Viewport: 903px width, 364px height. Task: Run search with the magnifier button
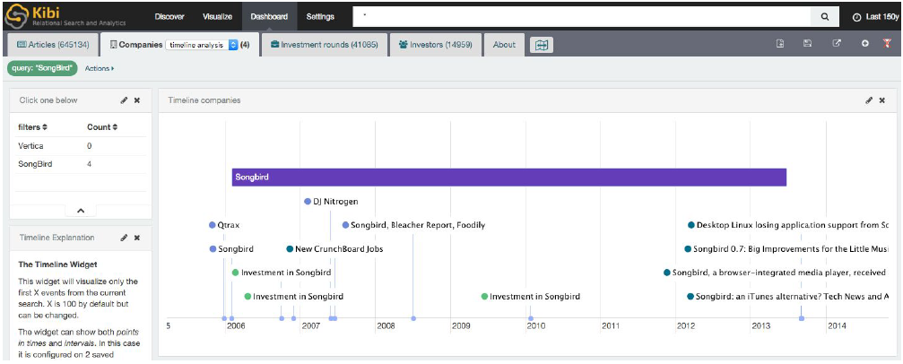coord(825,17)
